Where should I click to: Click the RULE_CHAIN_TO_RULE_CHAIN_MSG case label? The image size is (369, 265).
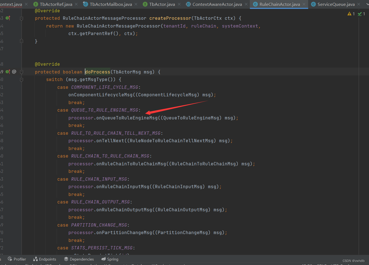[x=110, y=156]
